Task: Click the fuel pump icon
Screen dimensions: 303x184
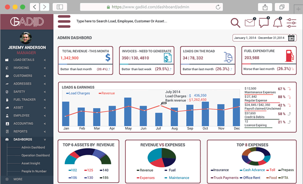Action: [x=289, y=56]
